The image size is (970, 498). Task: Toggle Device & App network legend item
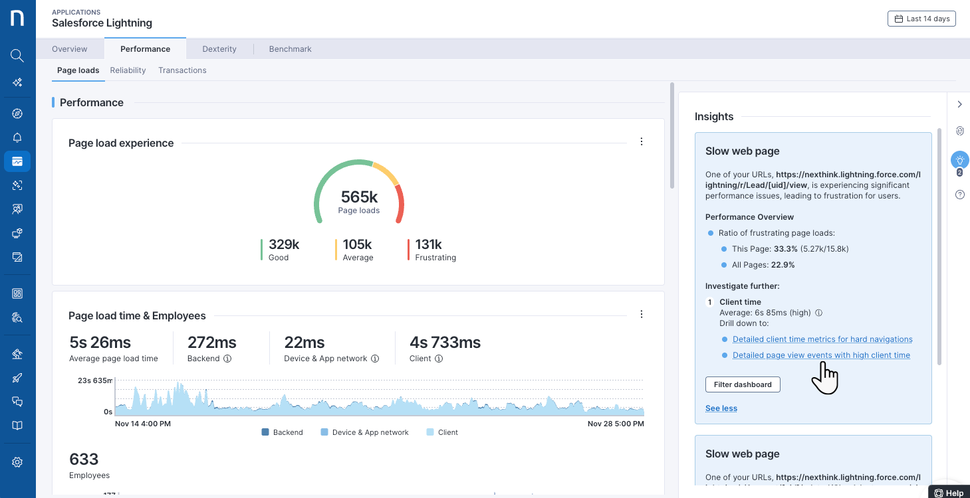(364, 432)
